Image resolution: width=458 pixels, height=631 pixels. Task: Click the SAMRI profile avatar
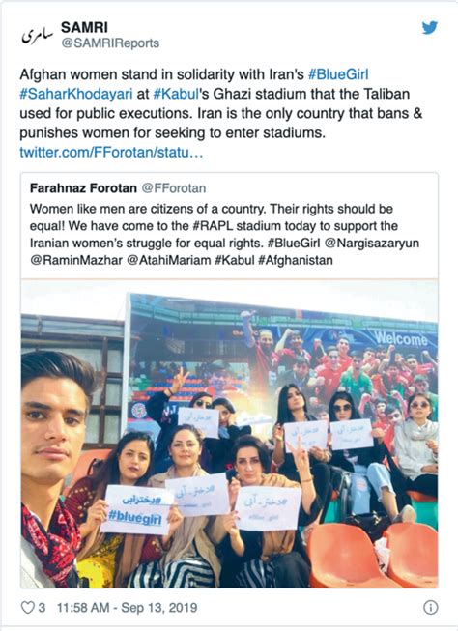37,35
